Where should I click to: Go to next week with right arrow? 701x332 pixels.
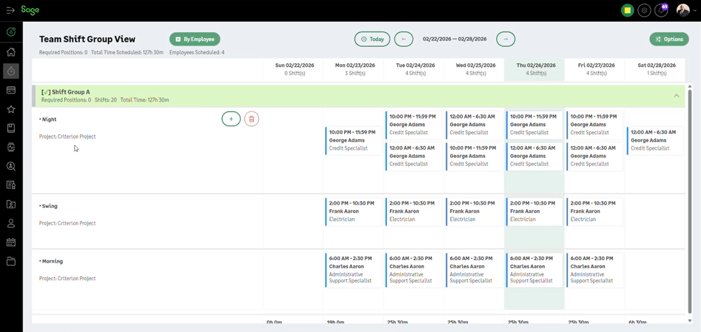point(506,39)
